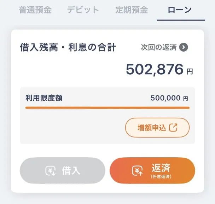Click the external link icon in 増額申込
Screen dimensions: 215x204
[173, 128]
